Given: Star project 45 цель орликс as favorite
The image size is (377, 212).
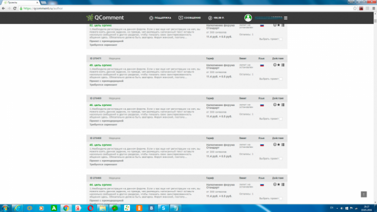Looking at the screenshot, I should [x=279, y=145].
